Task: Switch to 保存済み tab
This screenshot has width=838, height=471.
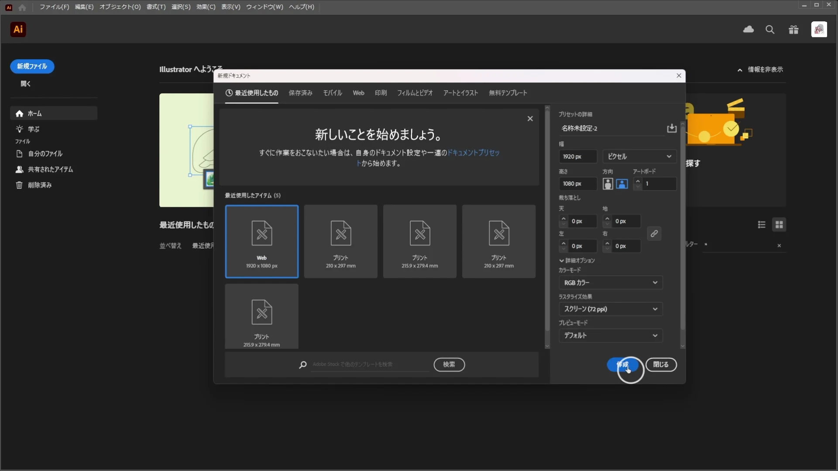Action: click(300, 93)
